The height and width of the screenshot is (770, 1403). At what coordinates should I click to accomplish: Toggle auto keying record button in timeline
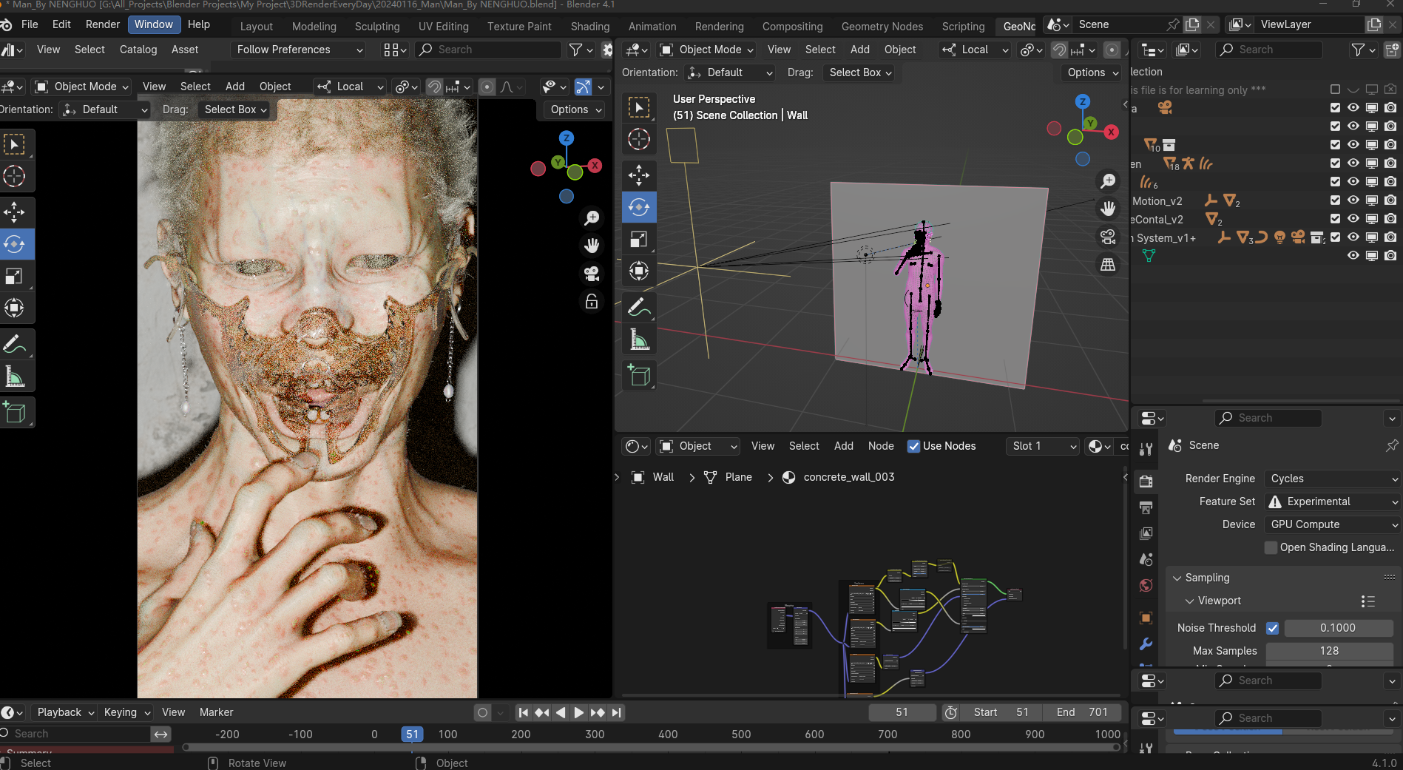coord(482,712)
